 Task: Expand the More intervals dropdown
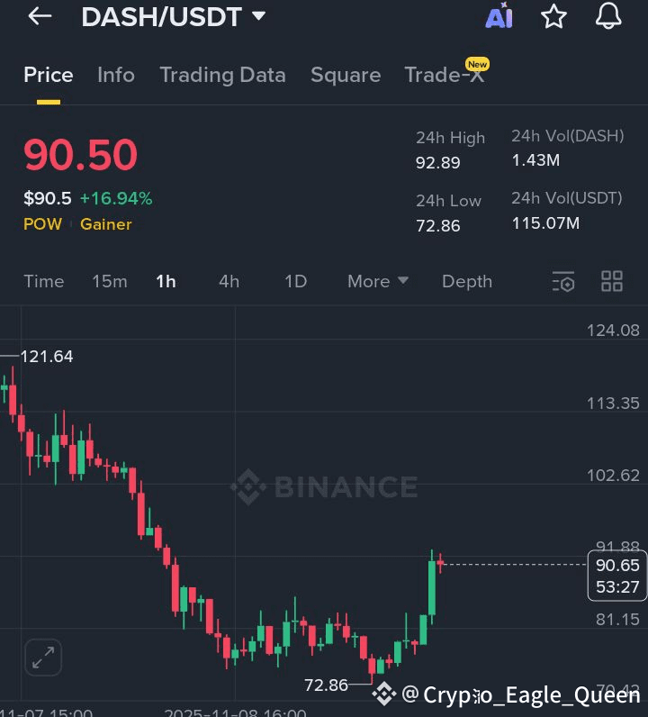pos(377,281)
